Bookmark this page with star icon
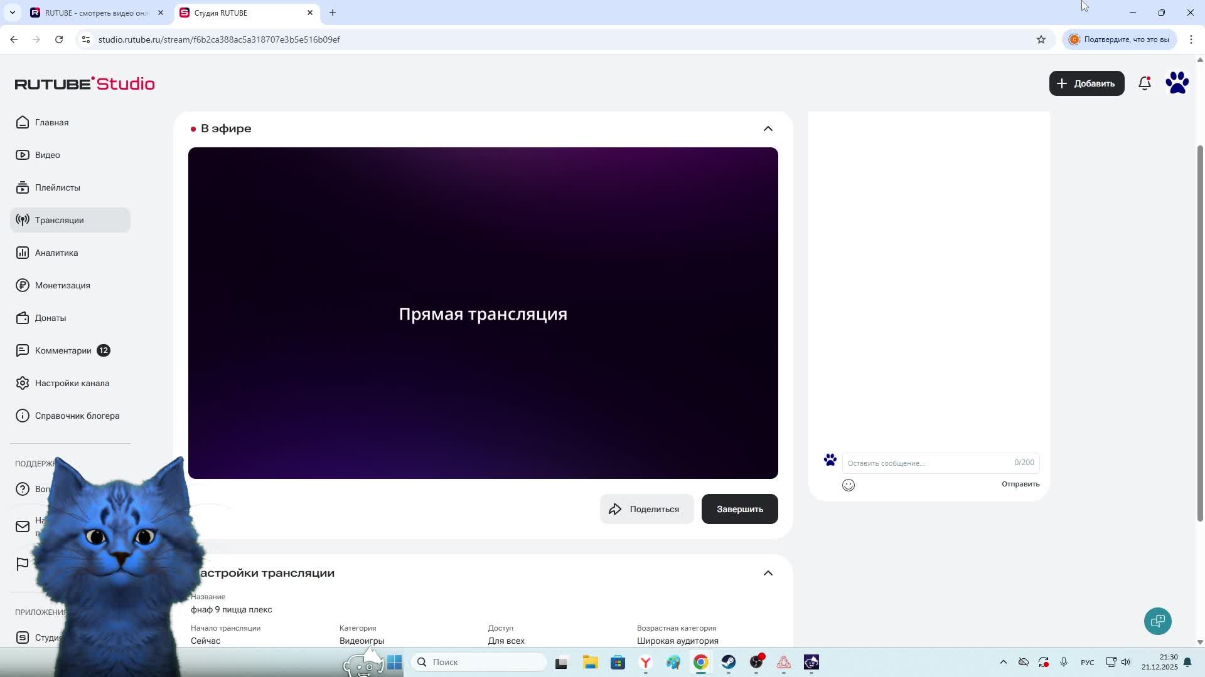 click(1041, 39)
